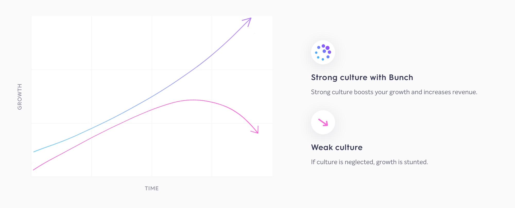Image resolution: width=515 pixels, height=208 pixels.
Task: Click the pink arrowhead at end of declining curve
Action: pos(255,130)
